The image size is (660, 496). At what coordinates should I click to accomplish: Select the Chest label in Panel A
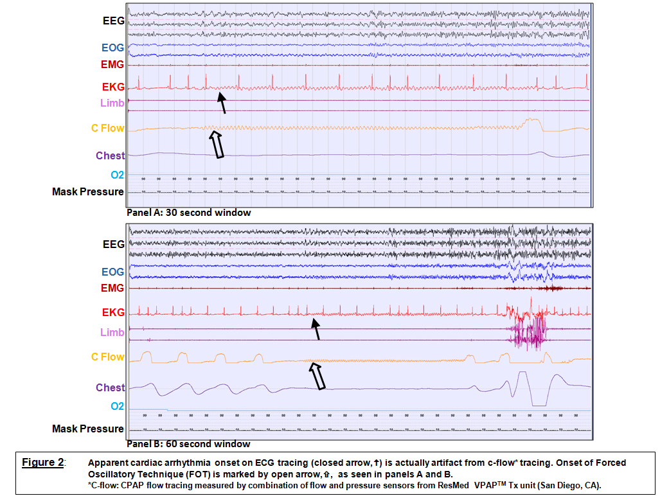110,156
